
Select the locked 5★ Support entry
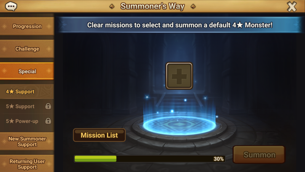27,106
